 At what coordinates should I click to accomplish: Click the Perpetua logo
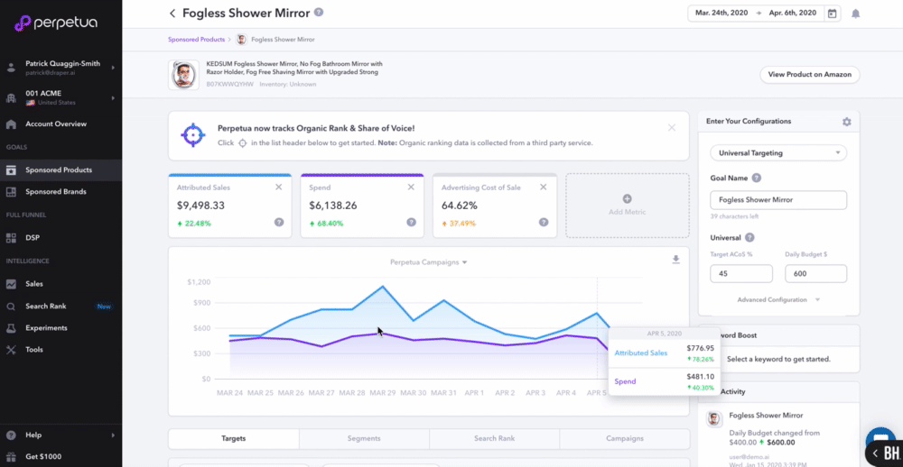[x=56, y=23]
